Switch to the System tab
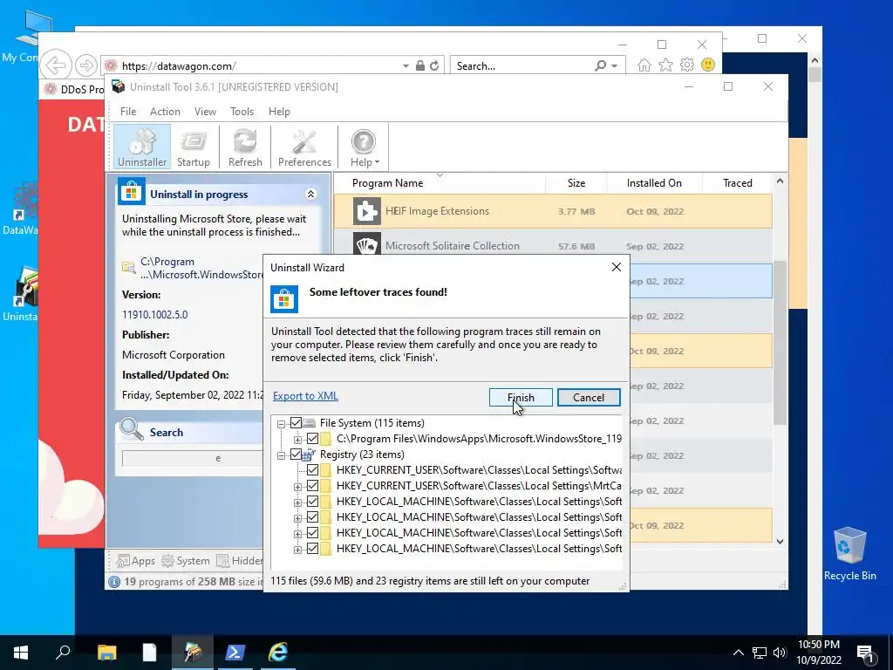This screenshot has width=893, height=670. point(186,561)
